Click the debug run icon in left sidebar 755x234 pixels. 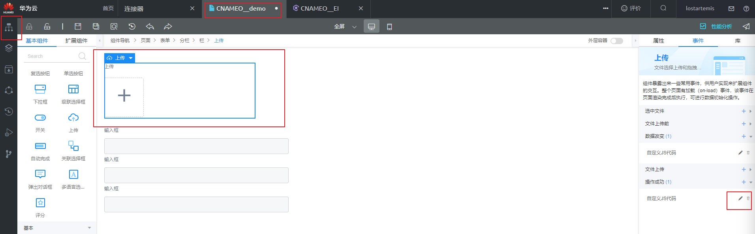pyautogui.click(x=9, y=133)
